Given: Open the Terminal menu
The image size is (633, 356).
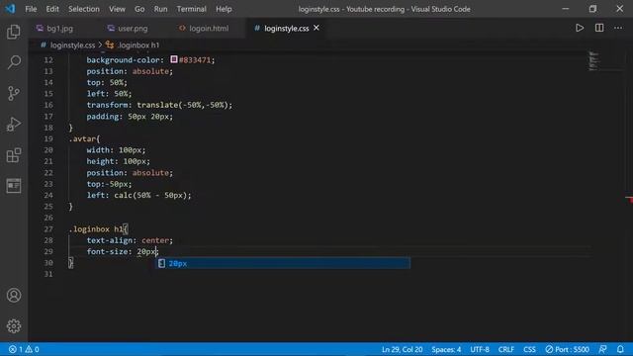Looking at the screenshot, I should click(x=191, y=9).
